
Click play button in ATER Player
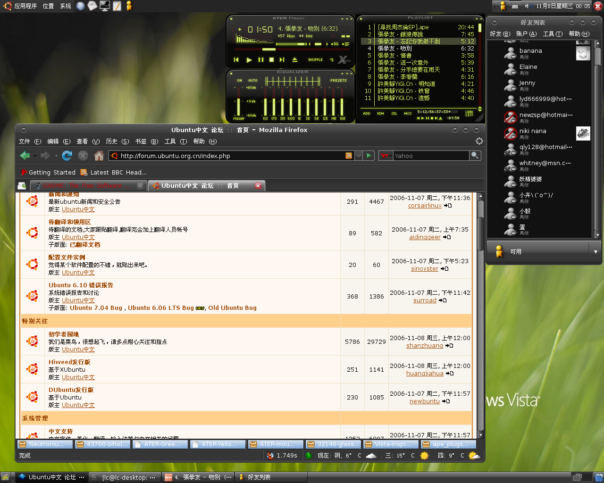249,60
